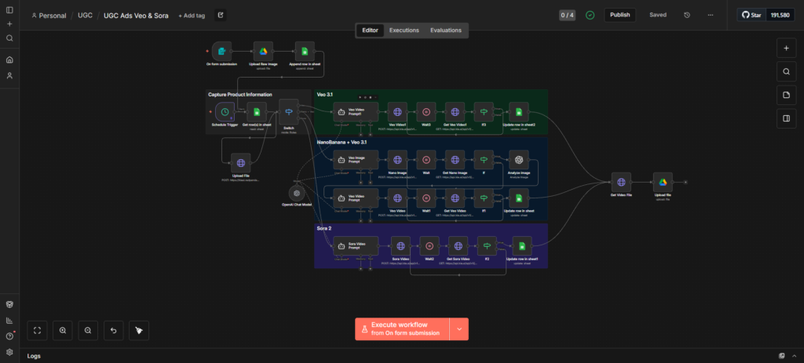
Task: Click Execute workflow from On form submission
Action: coord(402,329)
